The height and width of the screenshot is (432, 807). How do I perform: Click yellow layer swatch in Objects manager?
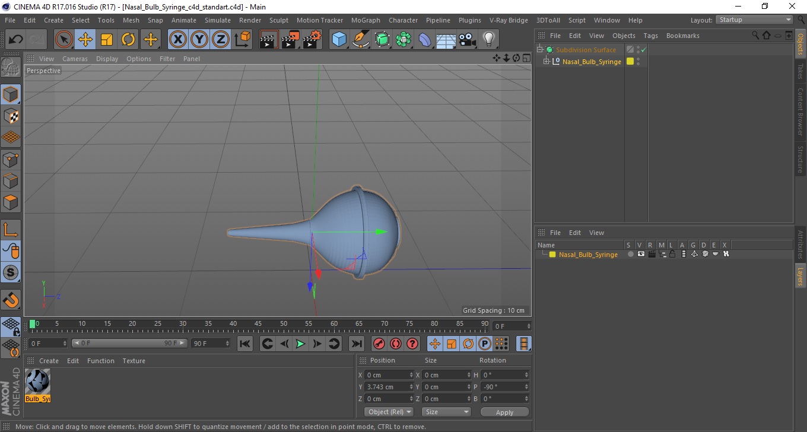630,61
